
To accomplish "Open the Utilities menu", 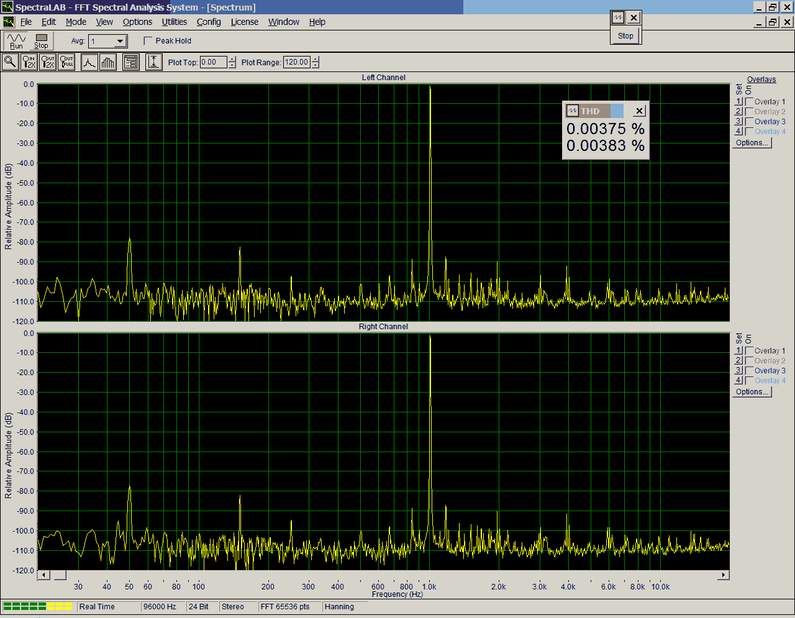I will (174, 22).
